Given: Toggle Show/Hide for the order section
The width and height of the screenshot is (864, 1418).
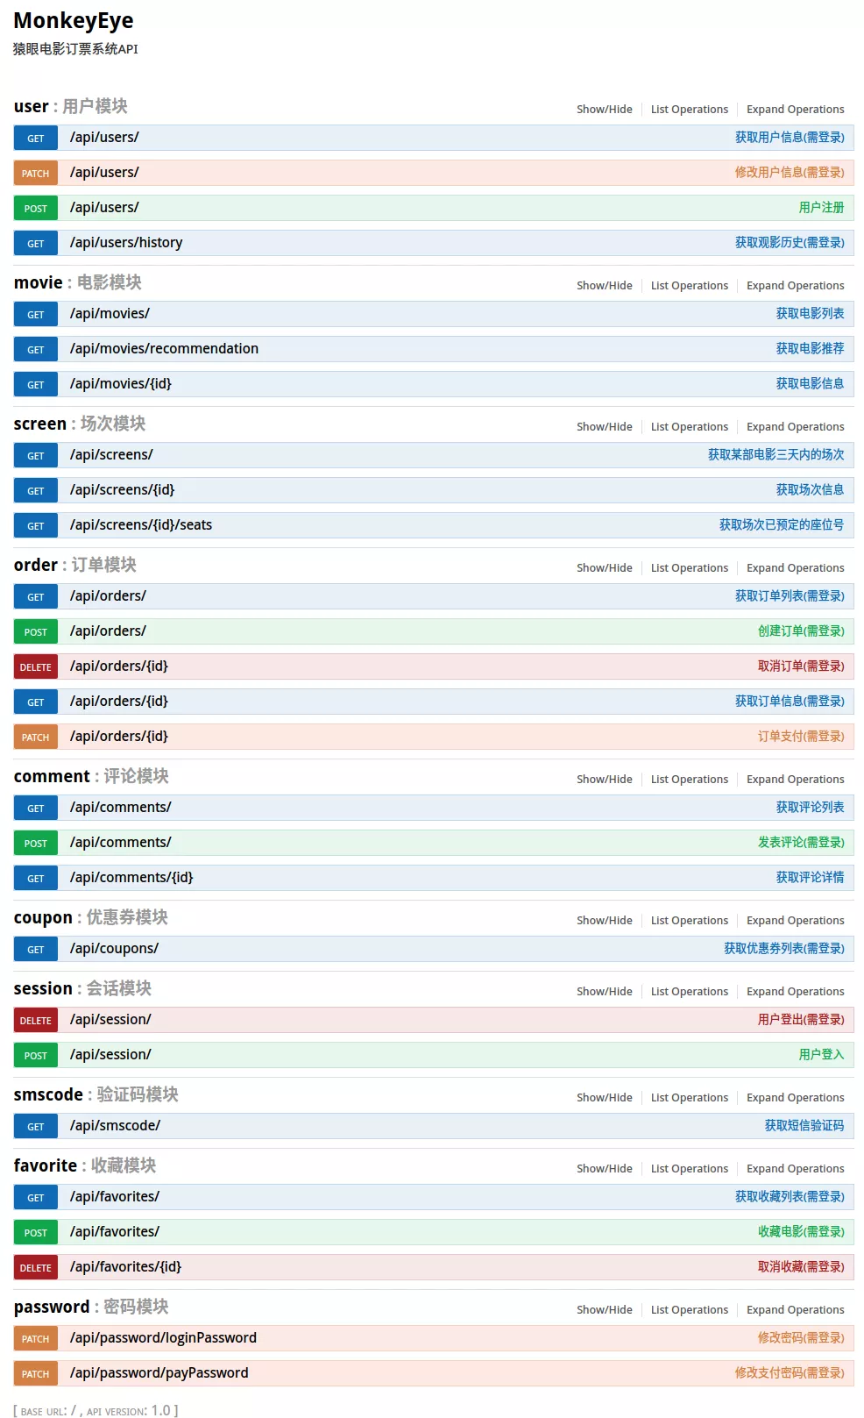Looking at the screenshot, I should (605, 568).
